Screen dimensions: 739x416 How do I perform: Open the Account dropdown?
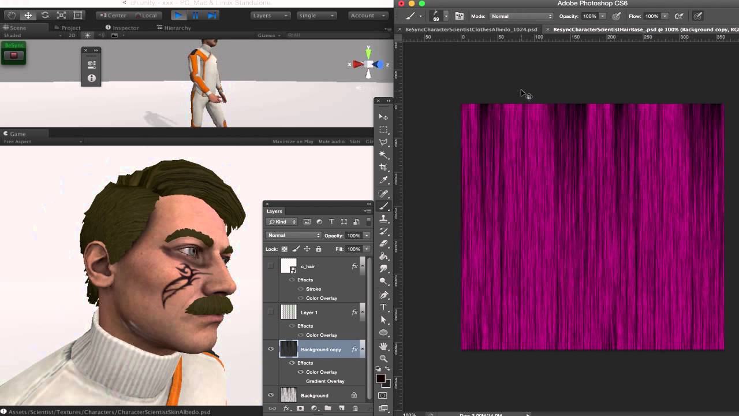pyautogui.click(x=368, y=16)
